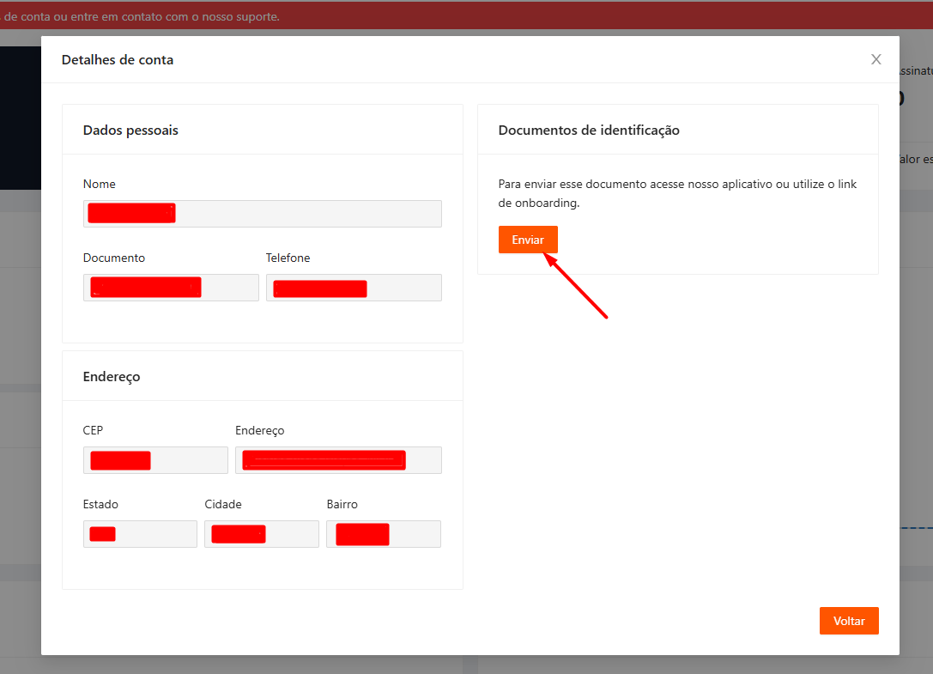Click the Endereço section header title

pyautogui.click(x=112, y=376)
